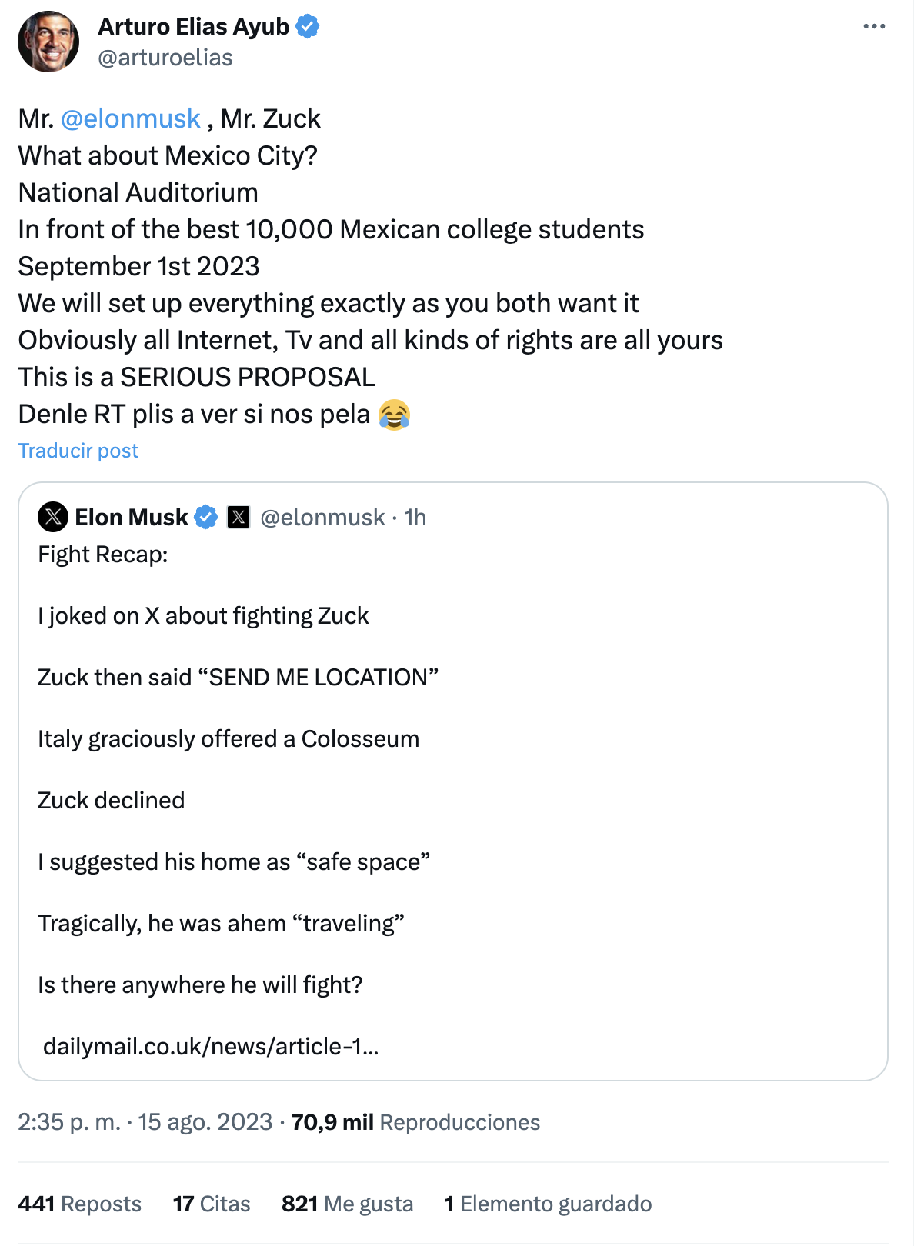Click the X affiliation badge beside Elon Musk
Image resolution: width=914 pixels, height=1246 pixels.
(x=239, y=518)
